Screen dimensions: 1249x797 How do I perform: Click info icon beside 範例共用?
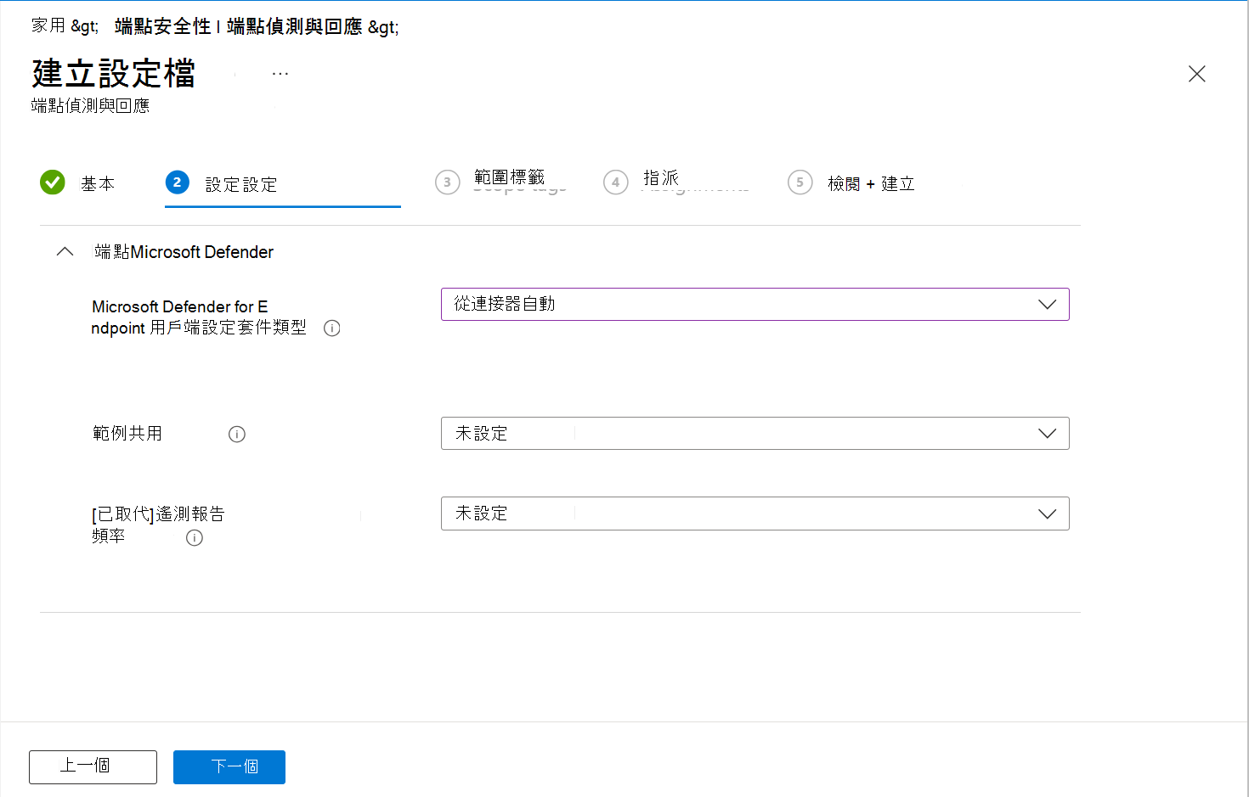(x=237, y=435)
